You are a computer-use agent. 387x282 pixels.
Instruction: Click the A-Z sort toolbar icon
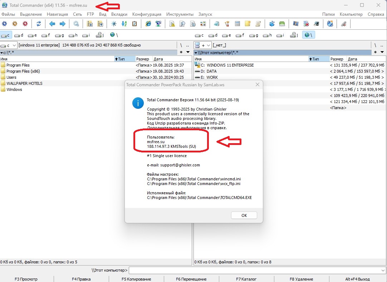coord(124,24)
